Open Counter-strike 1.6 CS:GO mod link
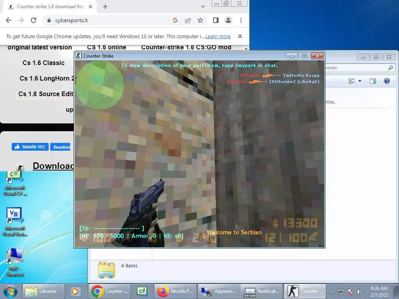 pyautogui.click(x=186, y=47)
